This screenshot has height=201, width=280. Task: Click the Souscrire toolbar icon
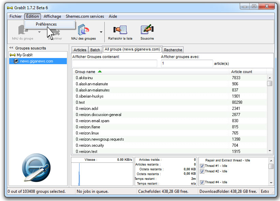click(x=147, y=29)
